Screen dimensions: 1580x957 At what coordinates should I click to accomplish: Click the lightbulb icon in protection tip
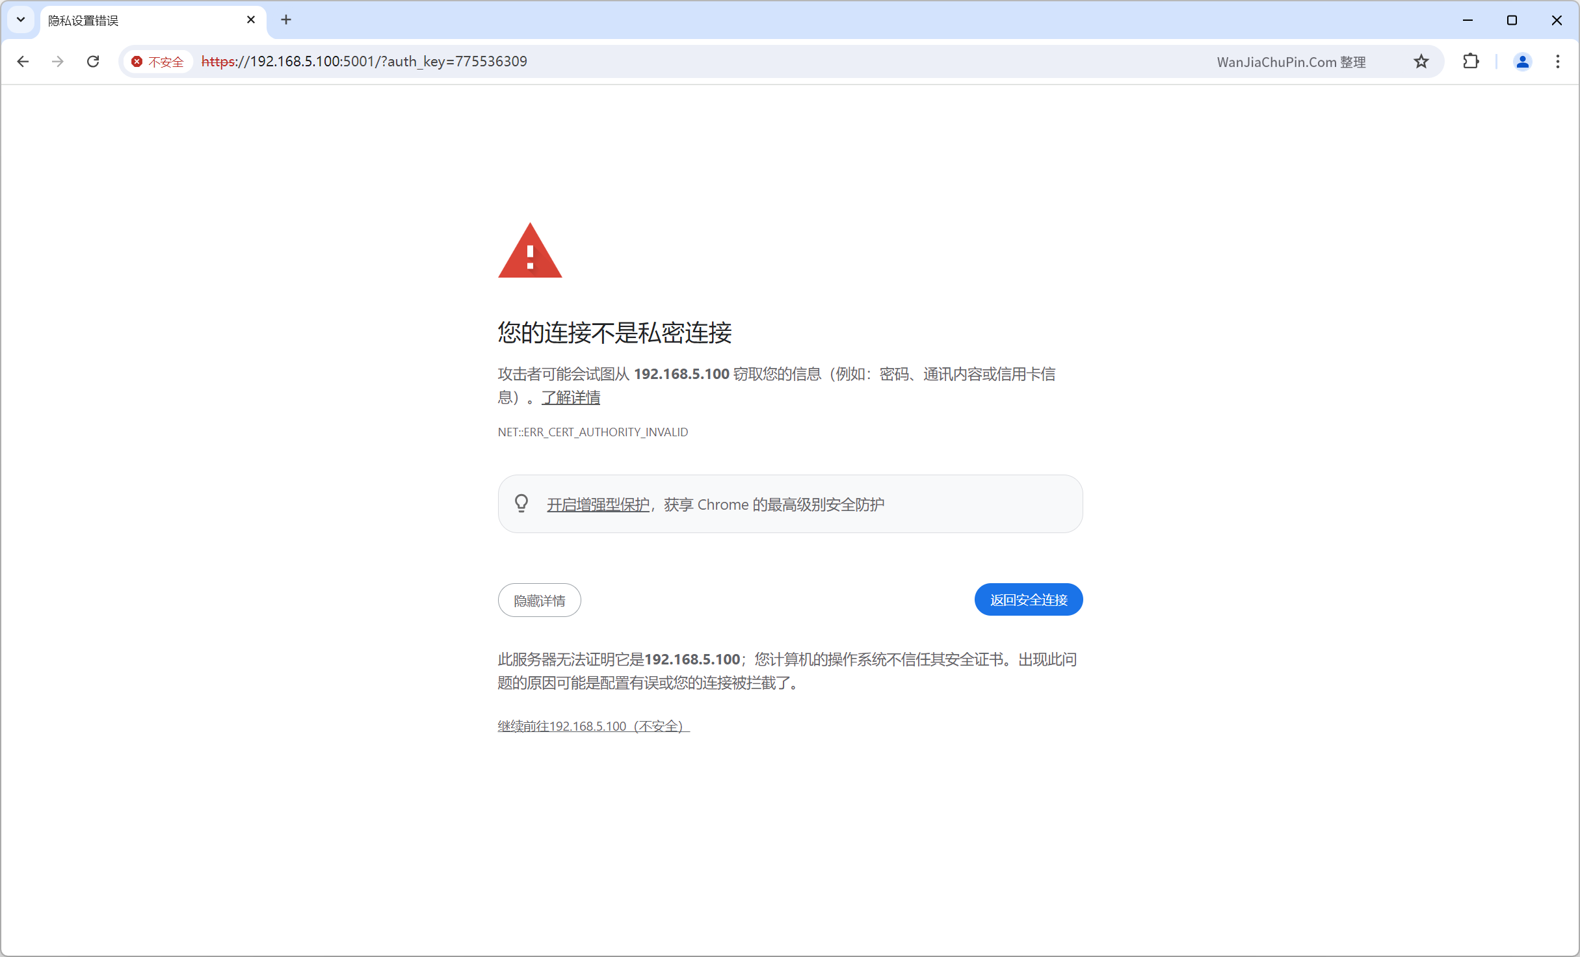click(x=521, y=503)
